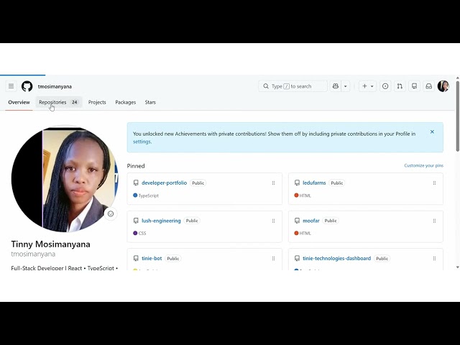
Task: Grab the drag handle on developer-portfolio card
Action: [273, 183]
